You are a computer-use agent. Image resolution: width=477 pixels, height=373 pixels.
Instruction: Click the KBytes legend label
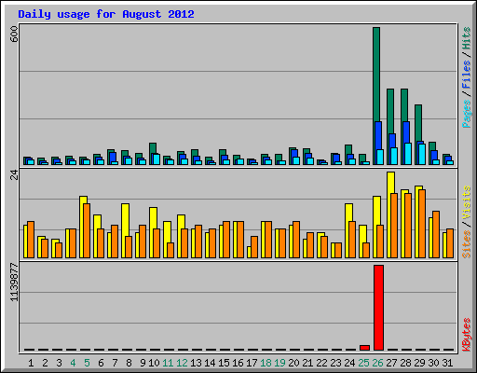click(x=467, y=335)
